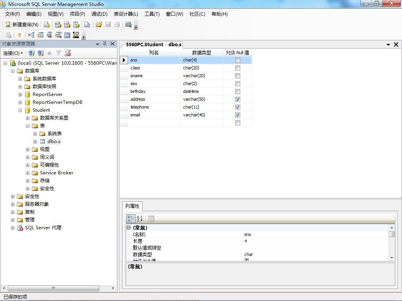402x301 pixels.
Task: Open the 文件(F) menu
Action: [12, 14]
